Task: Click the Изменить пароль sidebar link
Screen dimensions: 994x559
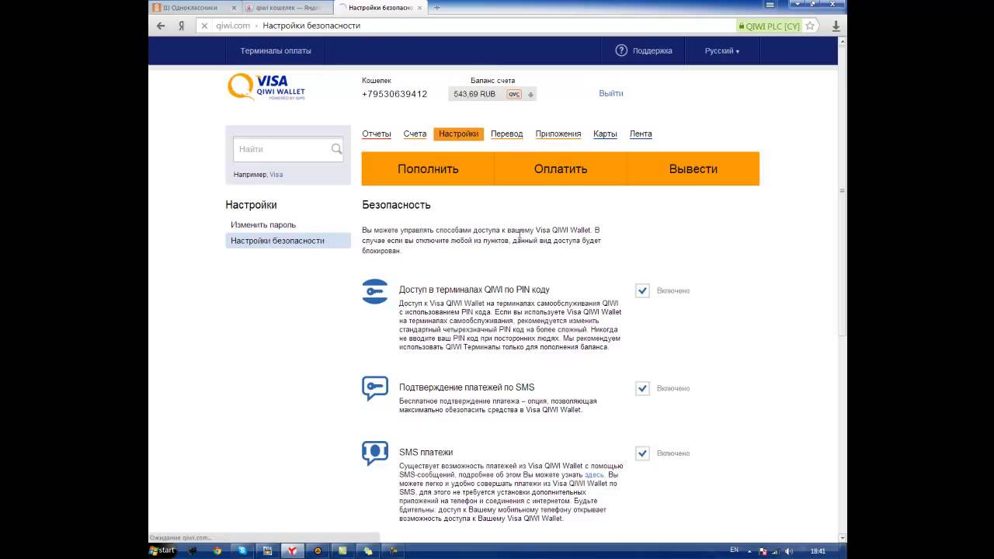Action: click(x=263, y=224)
